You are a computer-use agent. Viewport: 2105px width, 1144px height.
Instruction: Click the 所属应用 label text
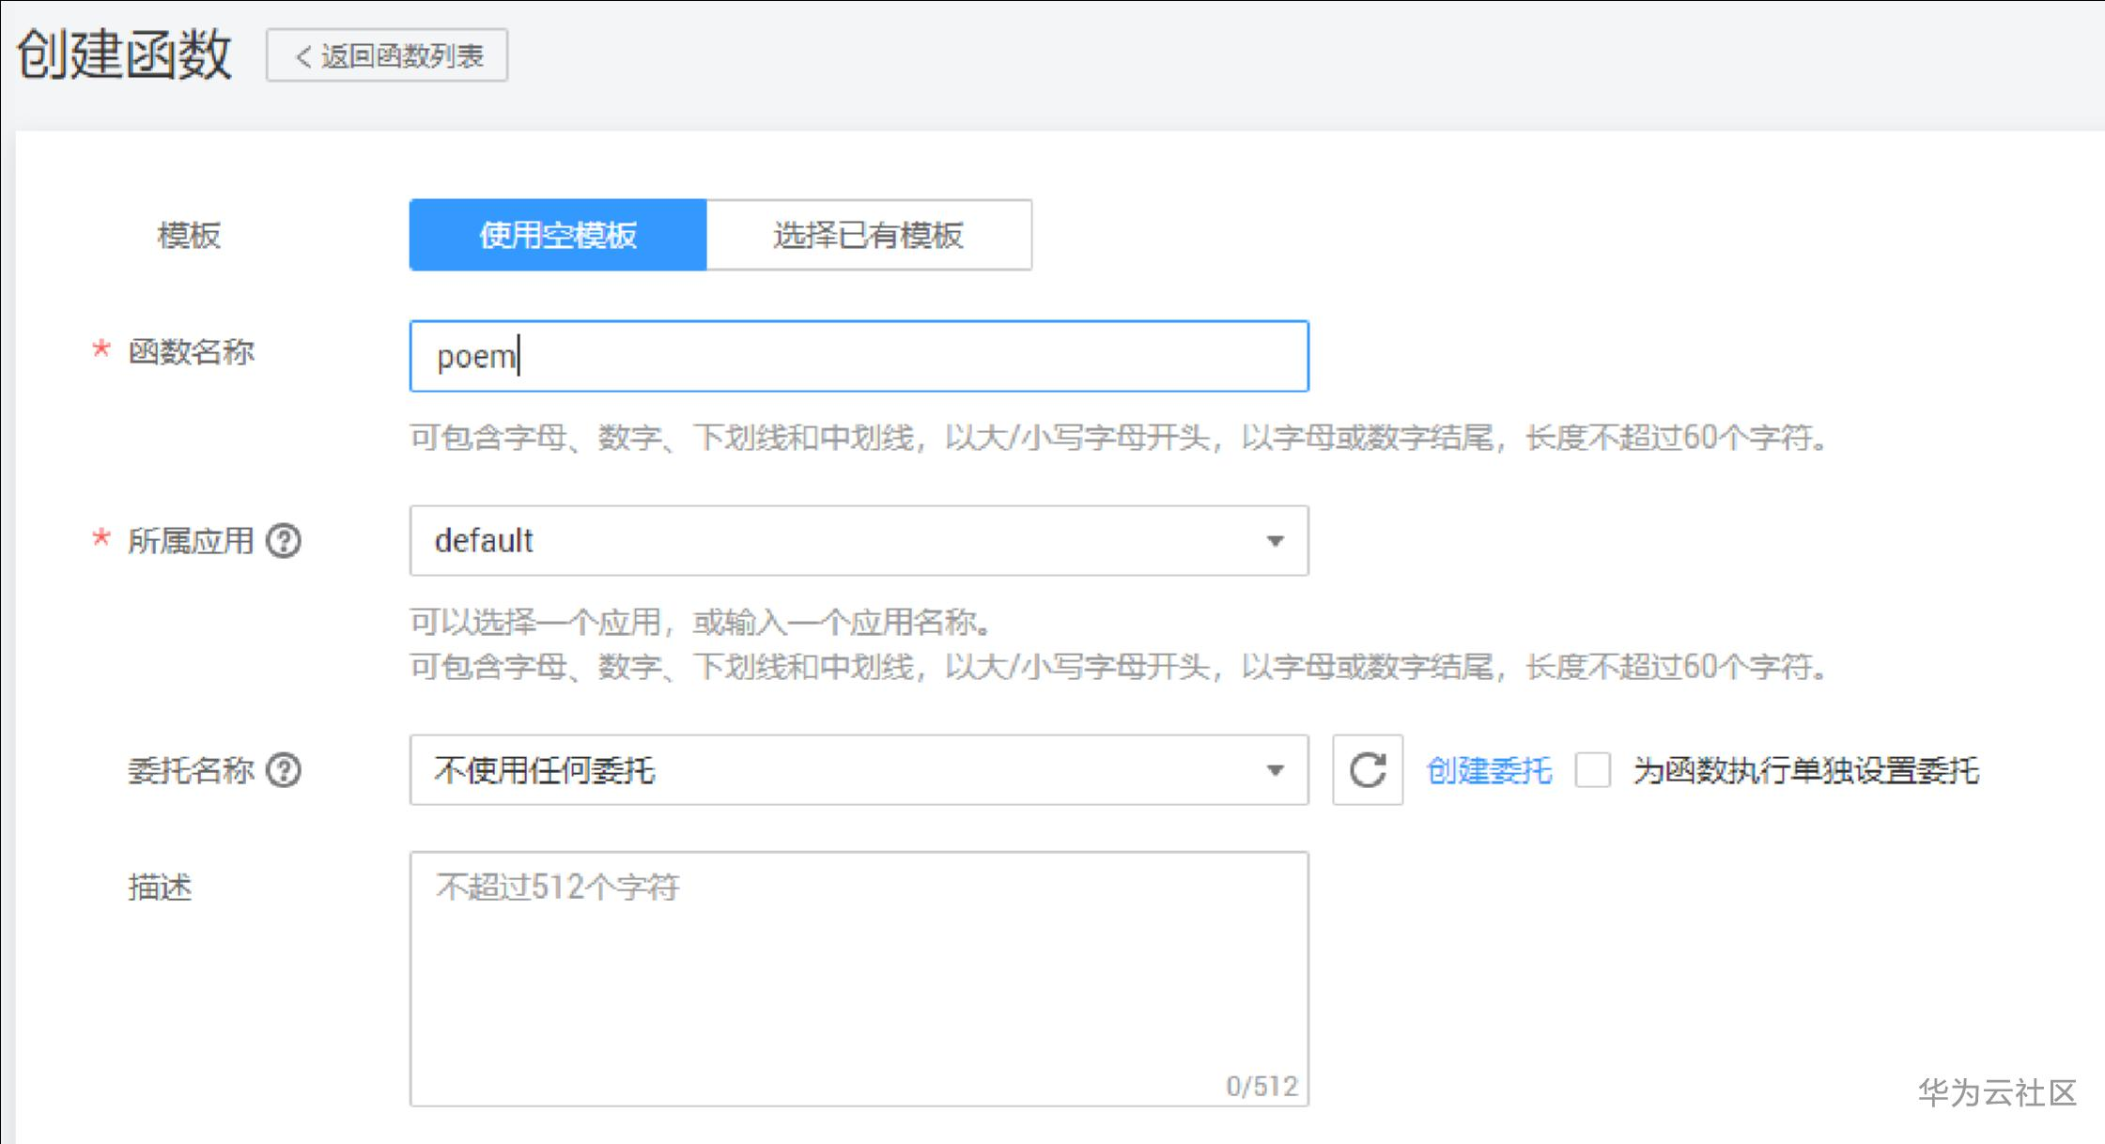tap(191, 541)
